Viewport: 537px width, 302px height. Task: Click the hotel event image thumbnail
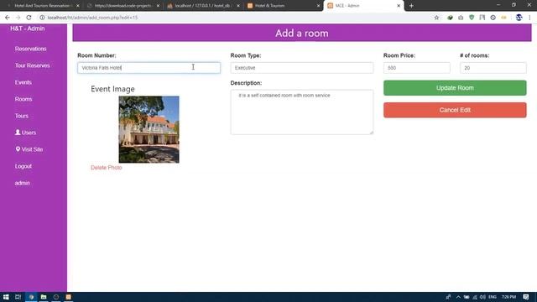pyautogui.click(x=149, y=129)
